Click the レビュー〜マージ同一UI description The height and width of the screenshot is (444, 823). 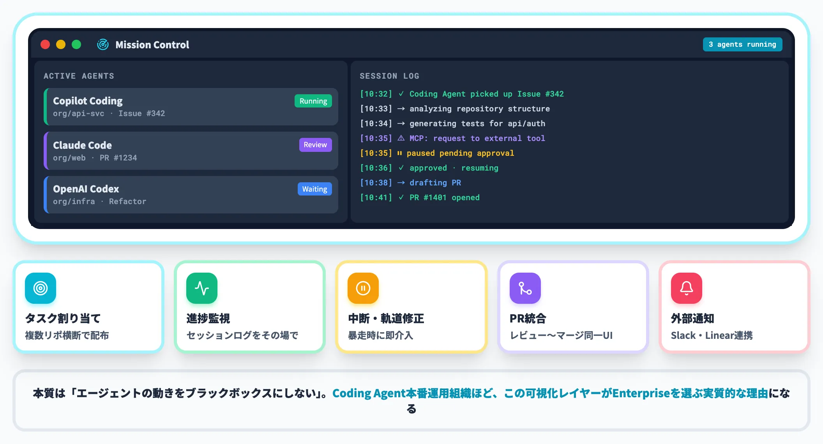click(561, 335)
